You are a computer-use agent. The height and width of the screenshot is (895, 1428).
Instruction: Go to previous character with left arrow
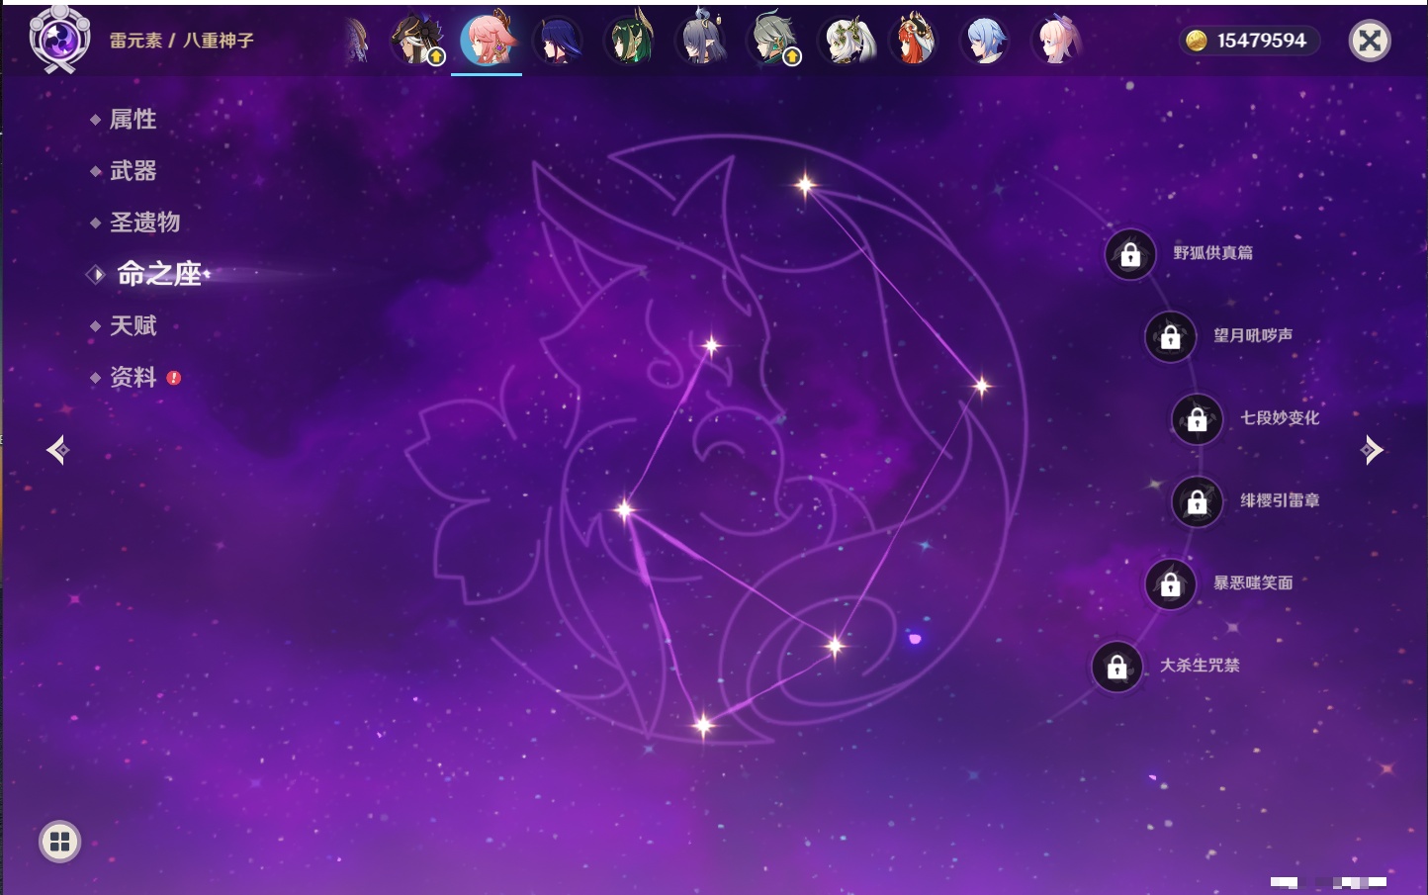pyautogui.click(x=57, y=450)
